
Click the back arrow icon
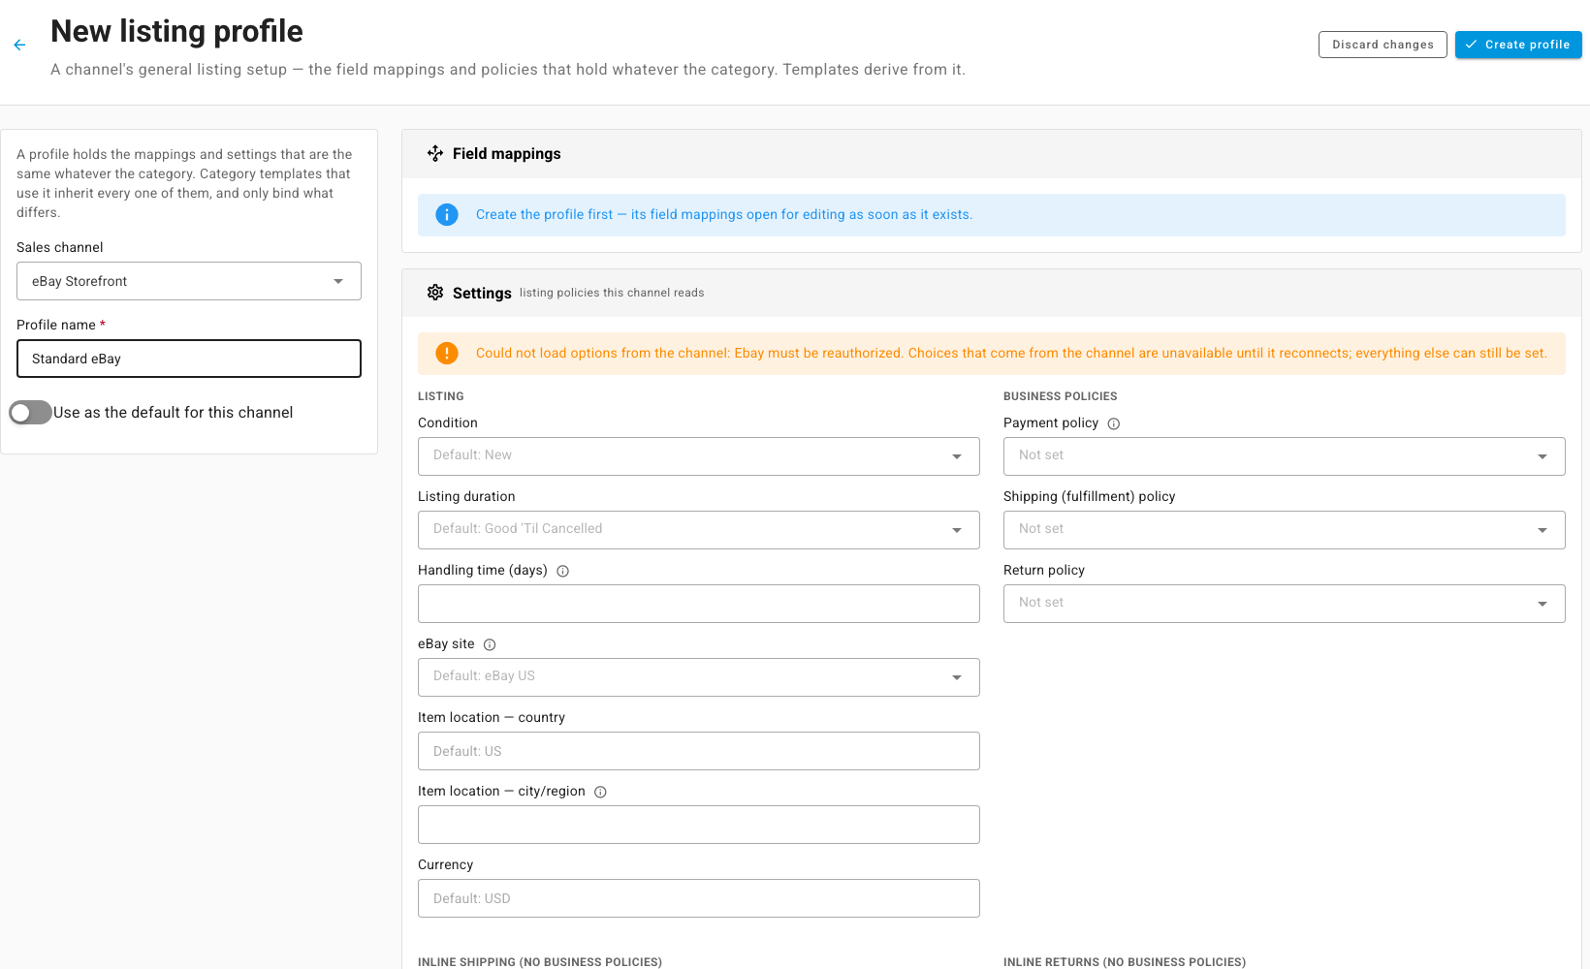pyautogui.click(x=19, y=45)
